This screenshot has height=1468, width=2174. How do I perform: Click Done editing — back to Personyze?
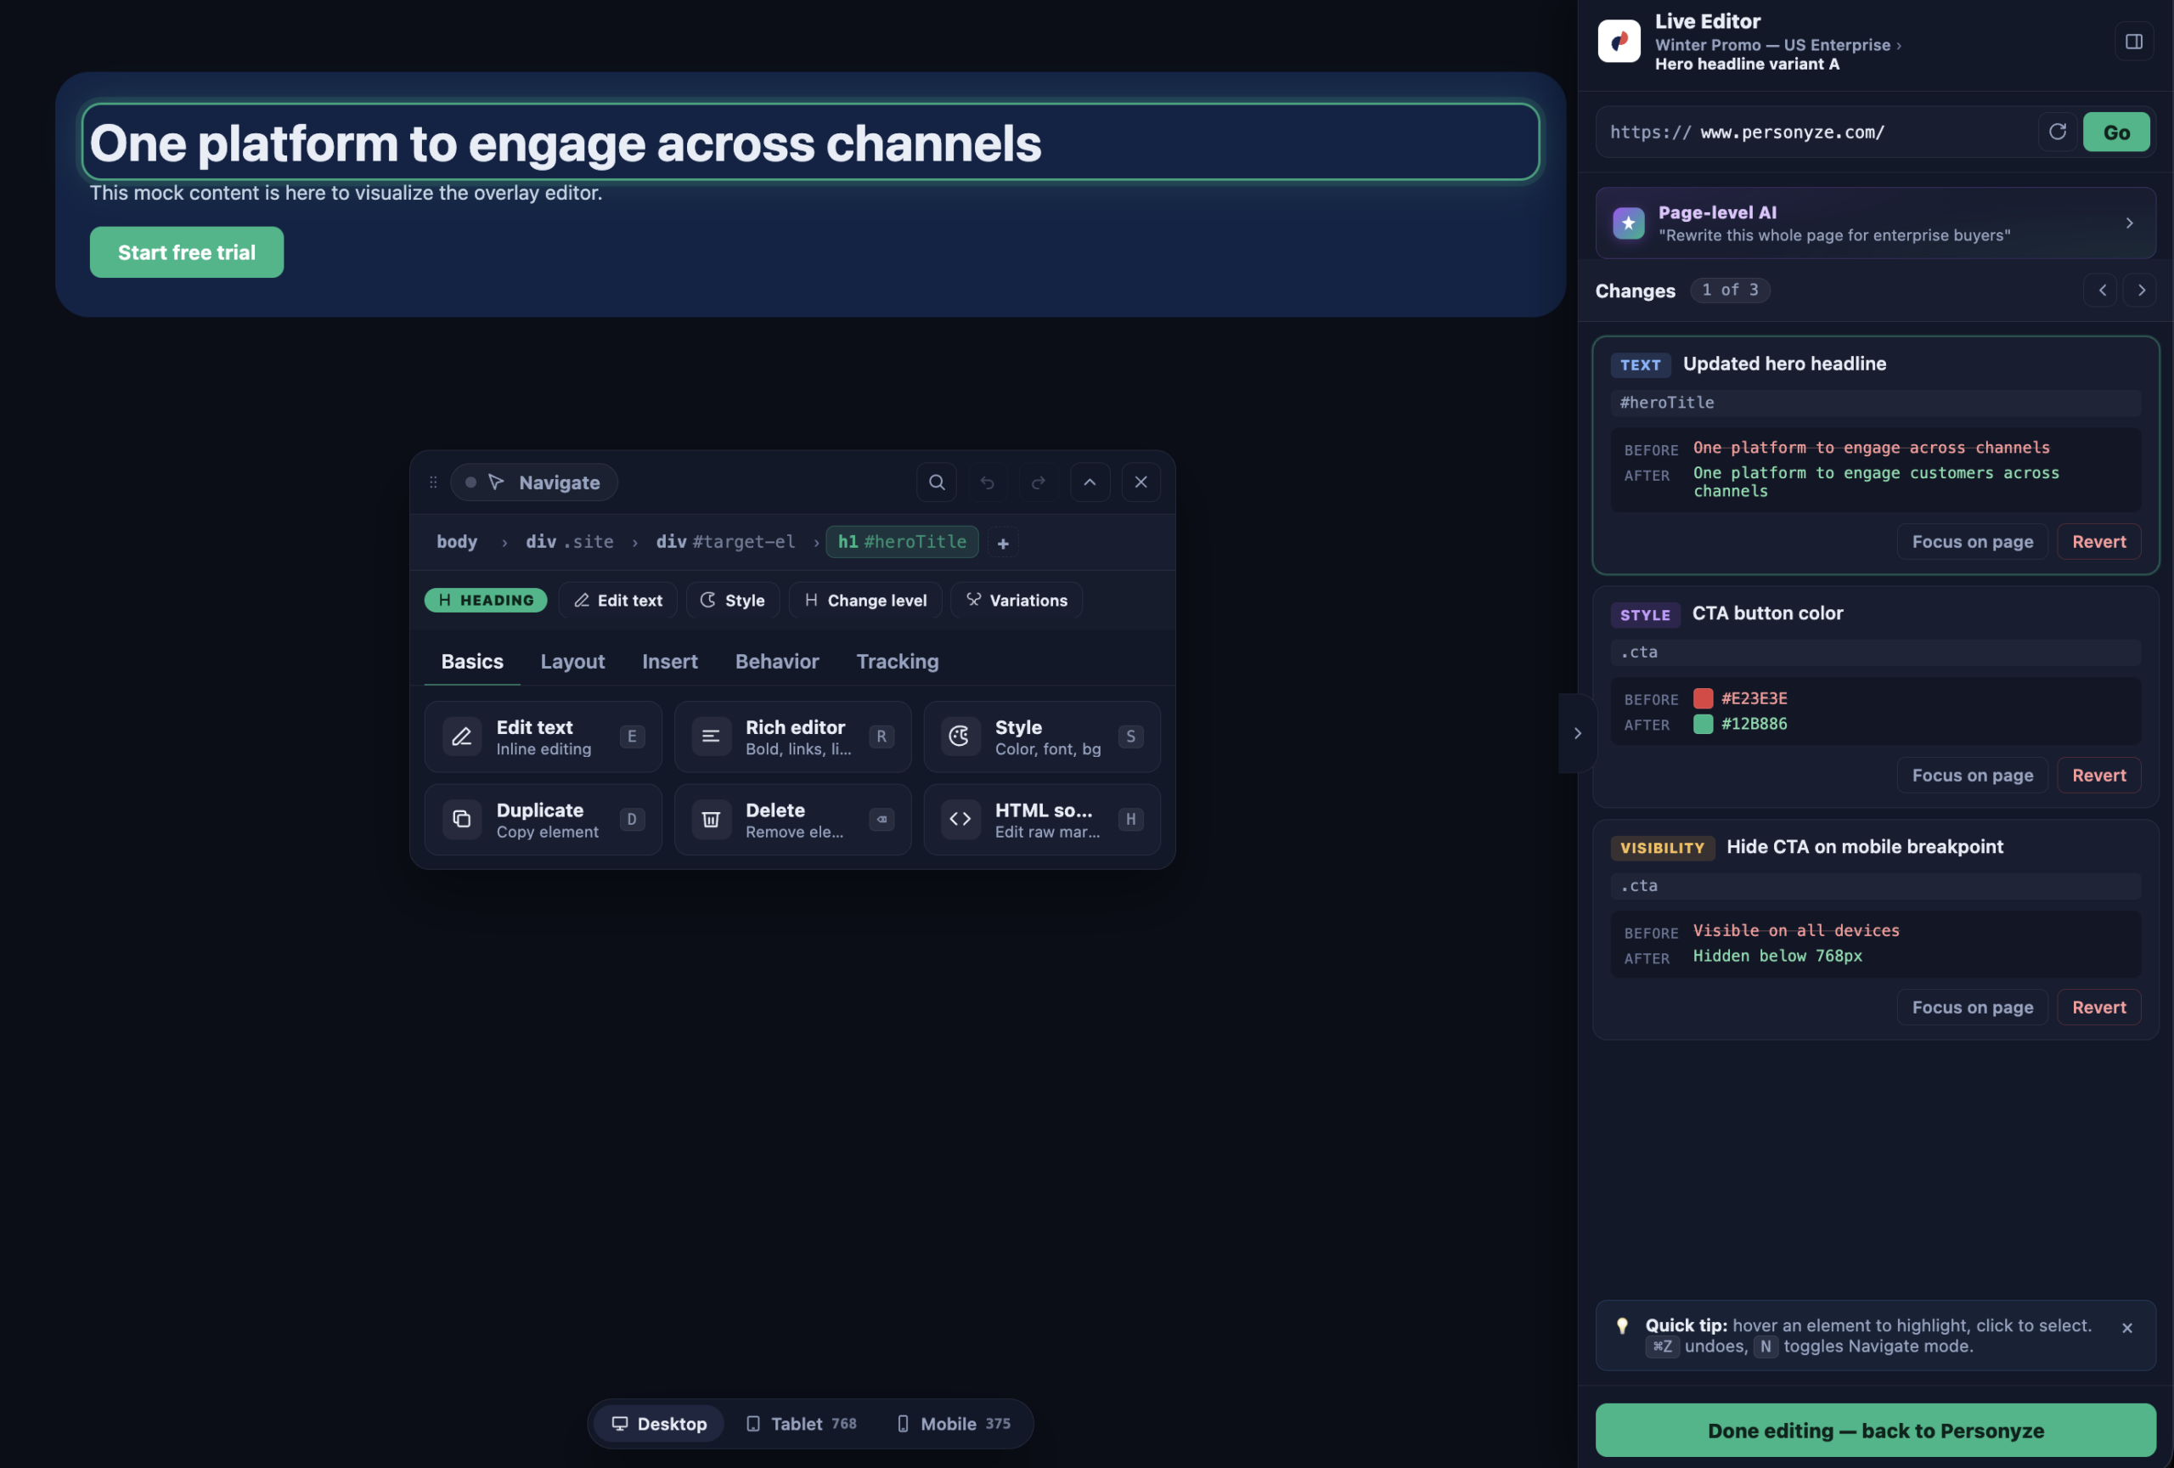[x=1876, y=1431]
